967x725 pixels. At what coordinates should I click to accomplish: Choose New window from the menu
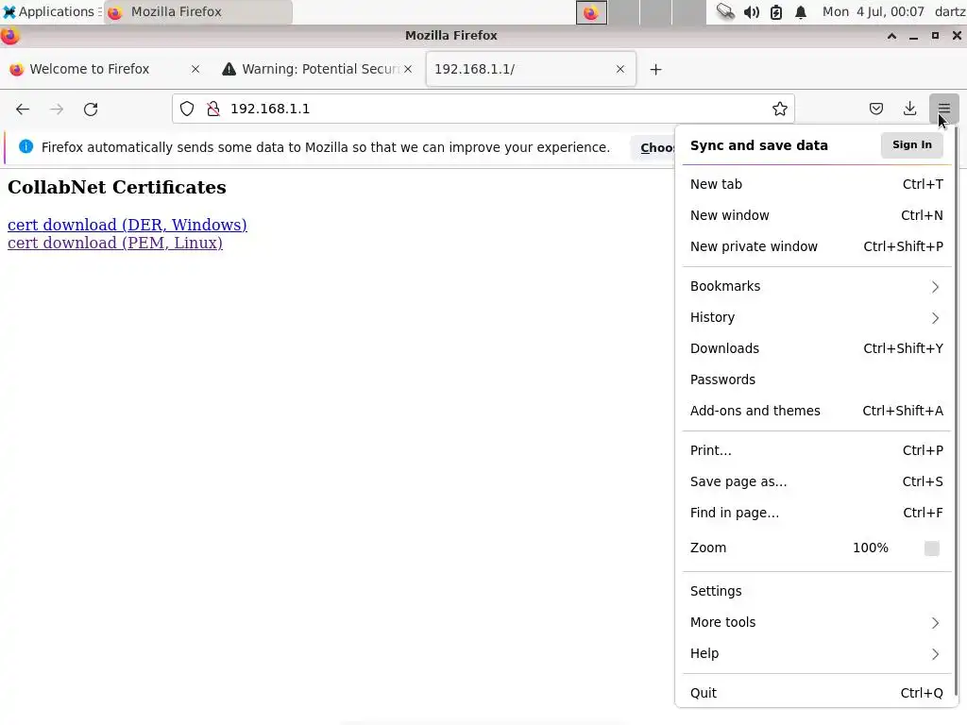click(x=817, y=215)
